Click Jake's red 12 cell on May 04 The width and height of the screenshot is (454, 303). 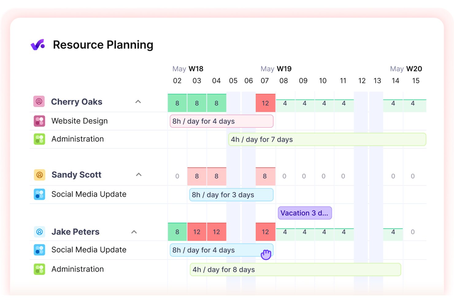click(x=217, y=232)
